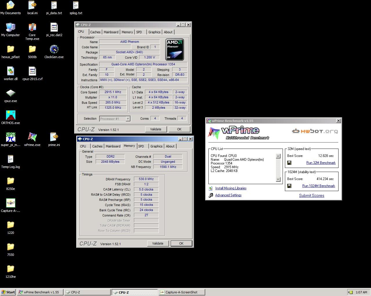
Task: Click wrench icon next to Advanced Settings
Action: coord(211,195)
